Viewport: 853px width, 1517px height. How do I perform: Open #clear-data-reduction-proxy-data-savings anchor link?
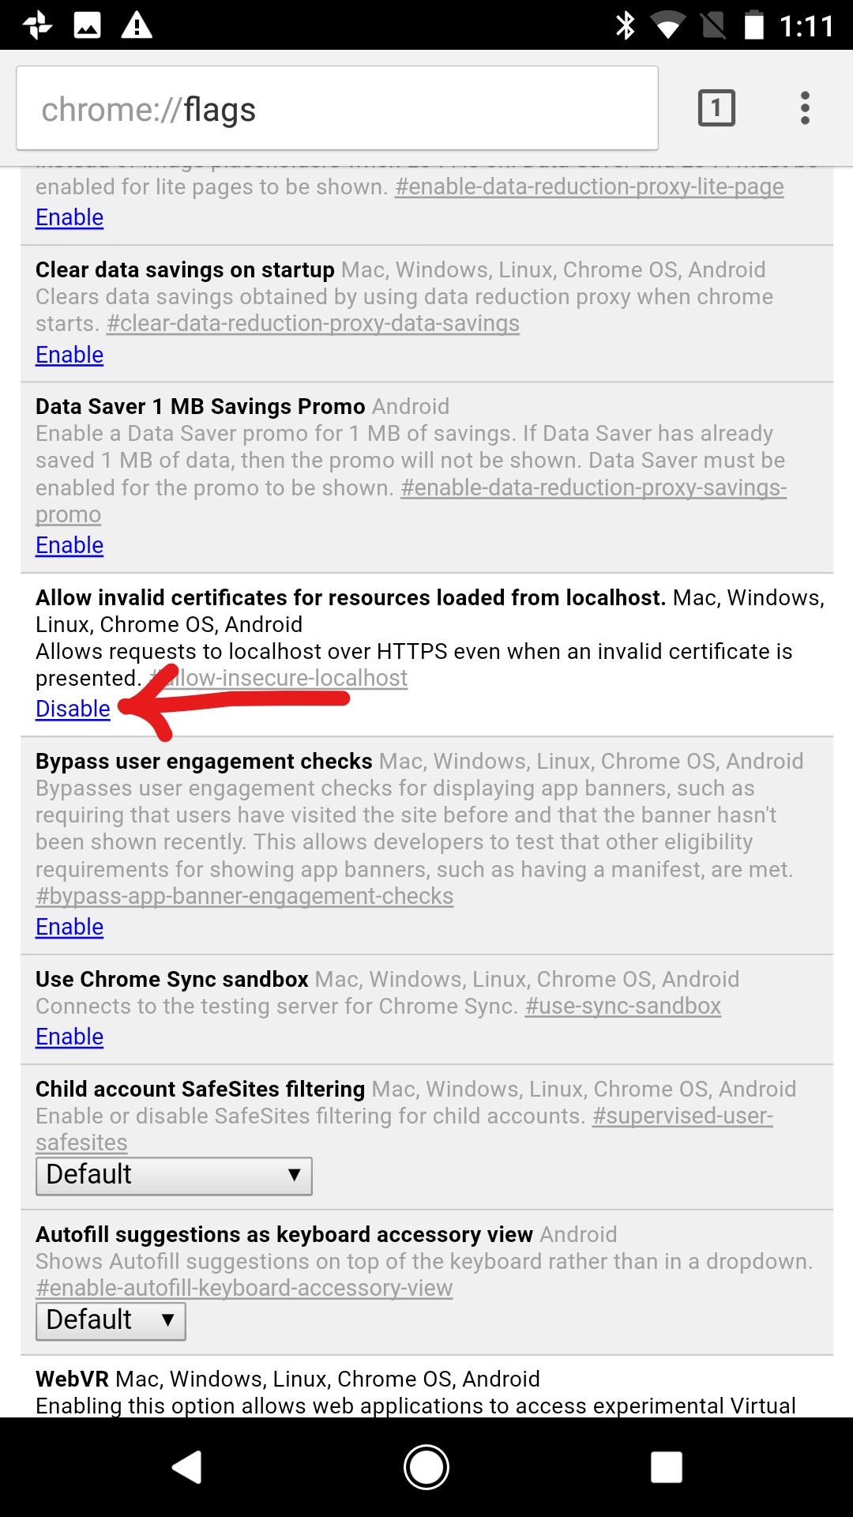point(314,323)
